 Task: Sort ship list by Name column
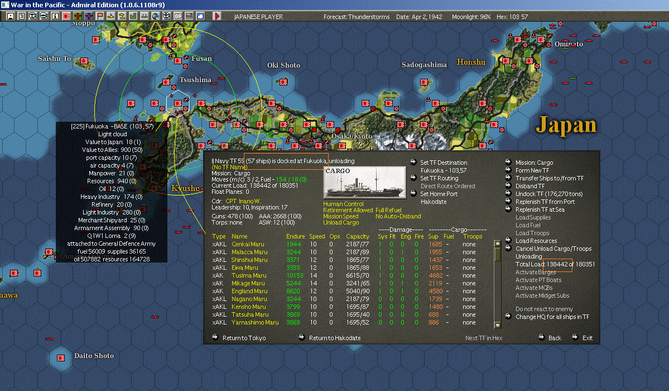pos(239,236)
